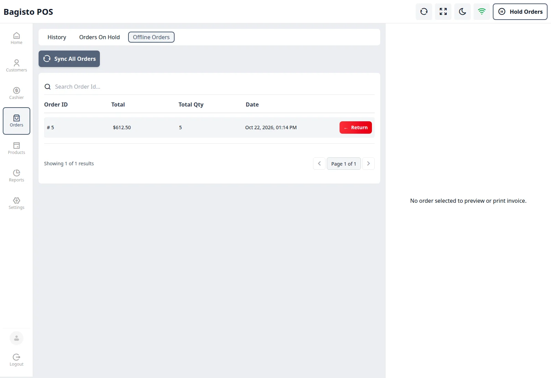This screenshot has height=378, width=551.
Task: Open the Home section in sidebar
Action: pyautogui.click(x=17, y=38)
